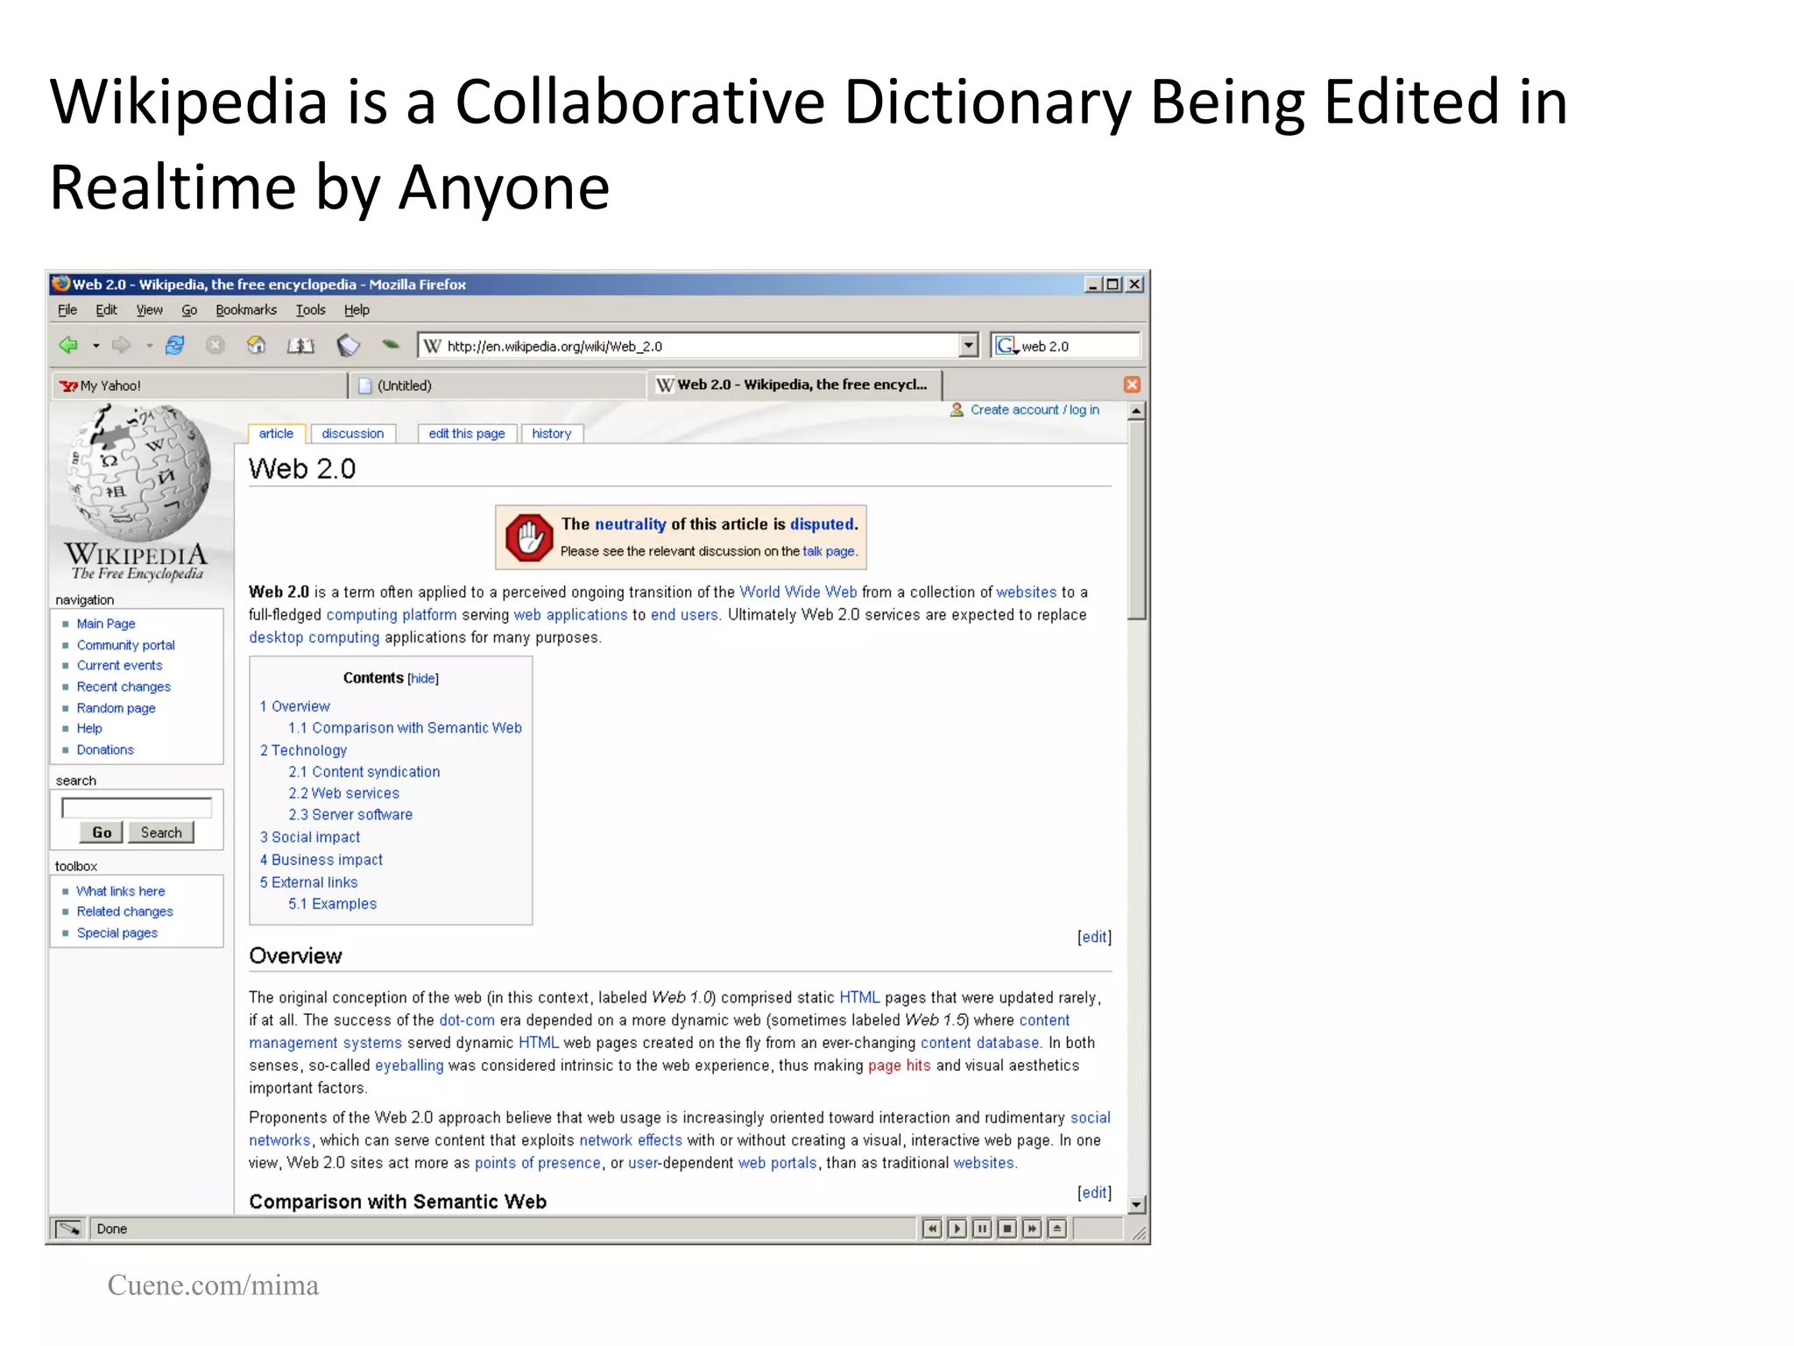Viewport: 1794px width, 1346px height.
Task: Select the article tab
Action: 276,434
